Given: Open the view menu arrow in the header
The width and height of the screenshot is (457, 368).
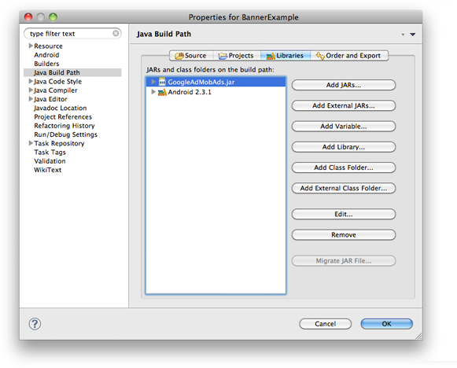Looking at the screenshot, I should click(x=412, y=35).
